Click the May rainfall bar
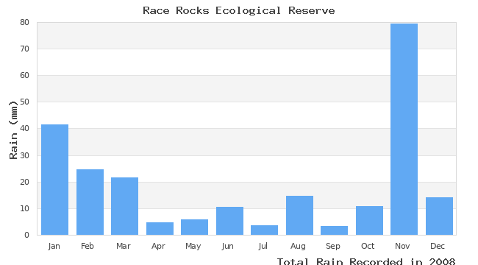Screen dimensions: 478x265 (194, 227)
